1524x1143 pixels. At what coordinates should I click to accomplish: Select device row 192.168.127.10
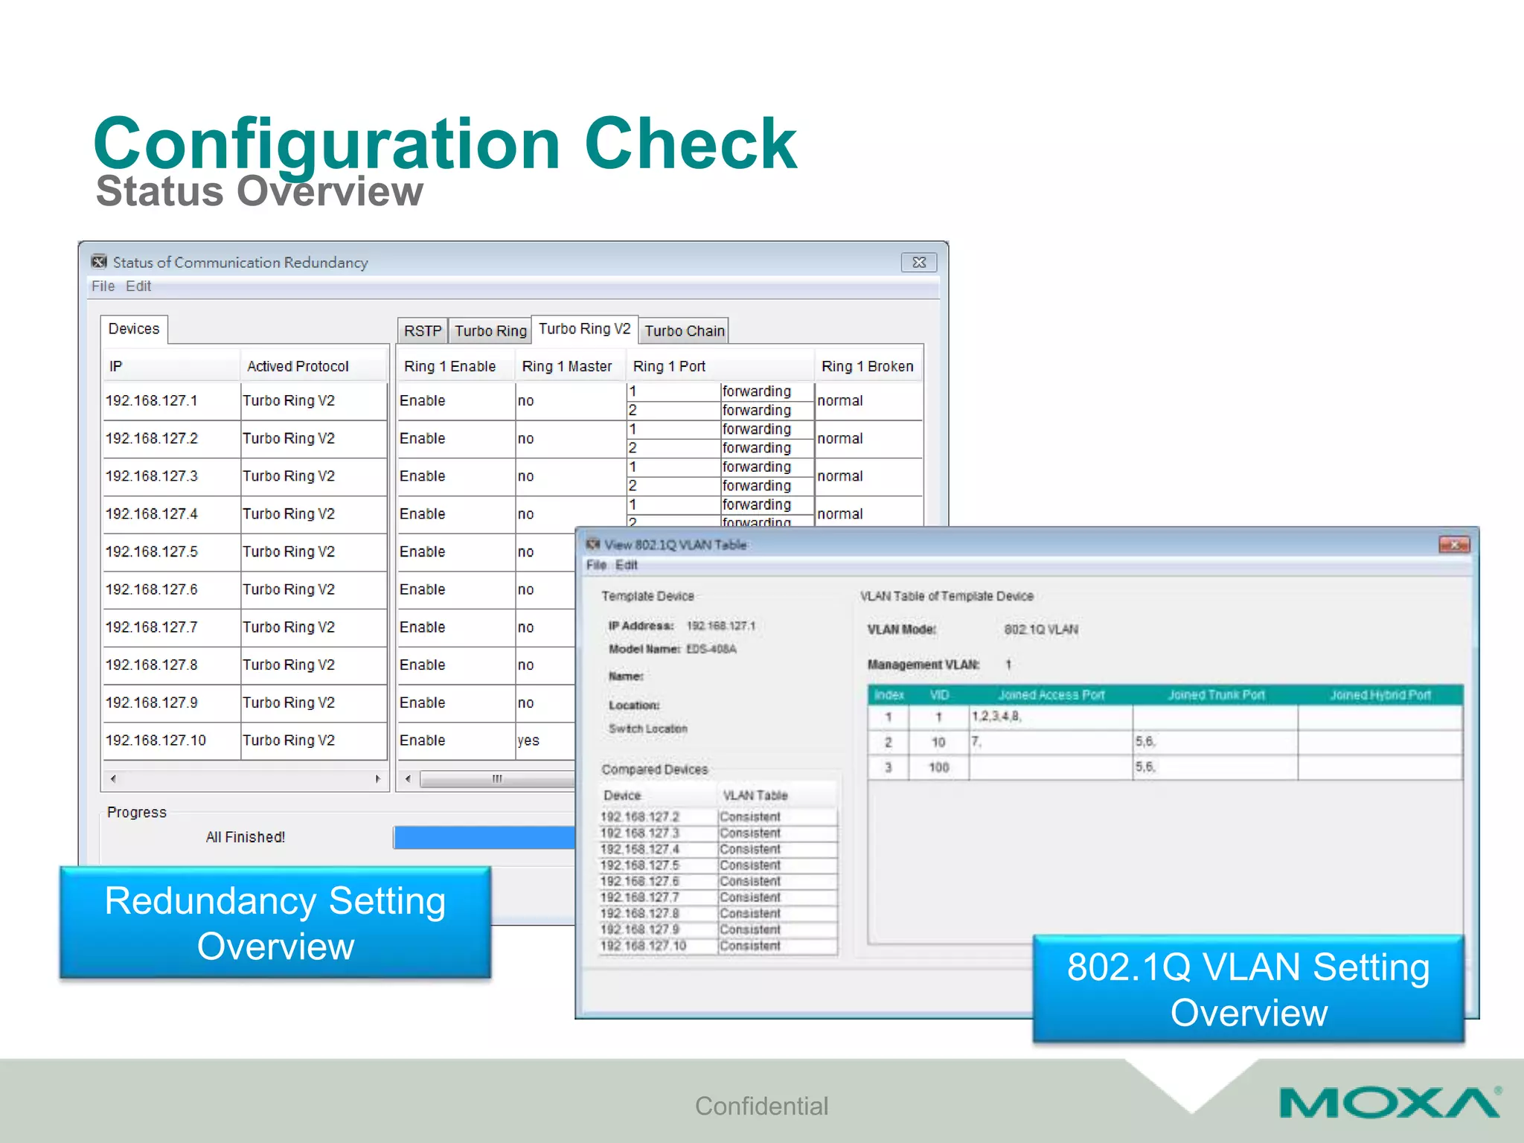point(246,741)
